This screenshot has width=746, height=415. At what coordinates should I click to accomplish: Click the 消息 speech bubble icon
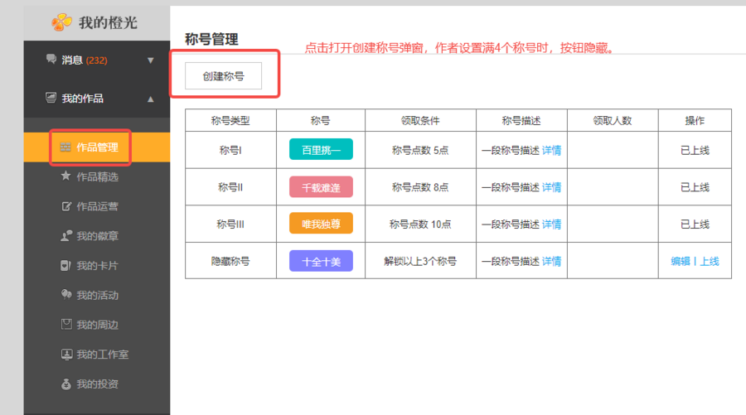point(51,60)
